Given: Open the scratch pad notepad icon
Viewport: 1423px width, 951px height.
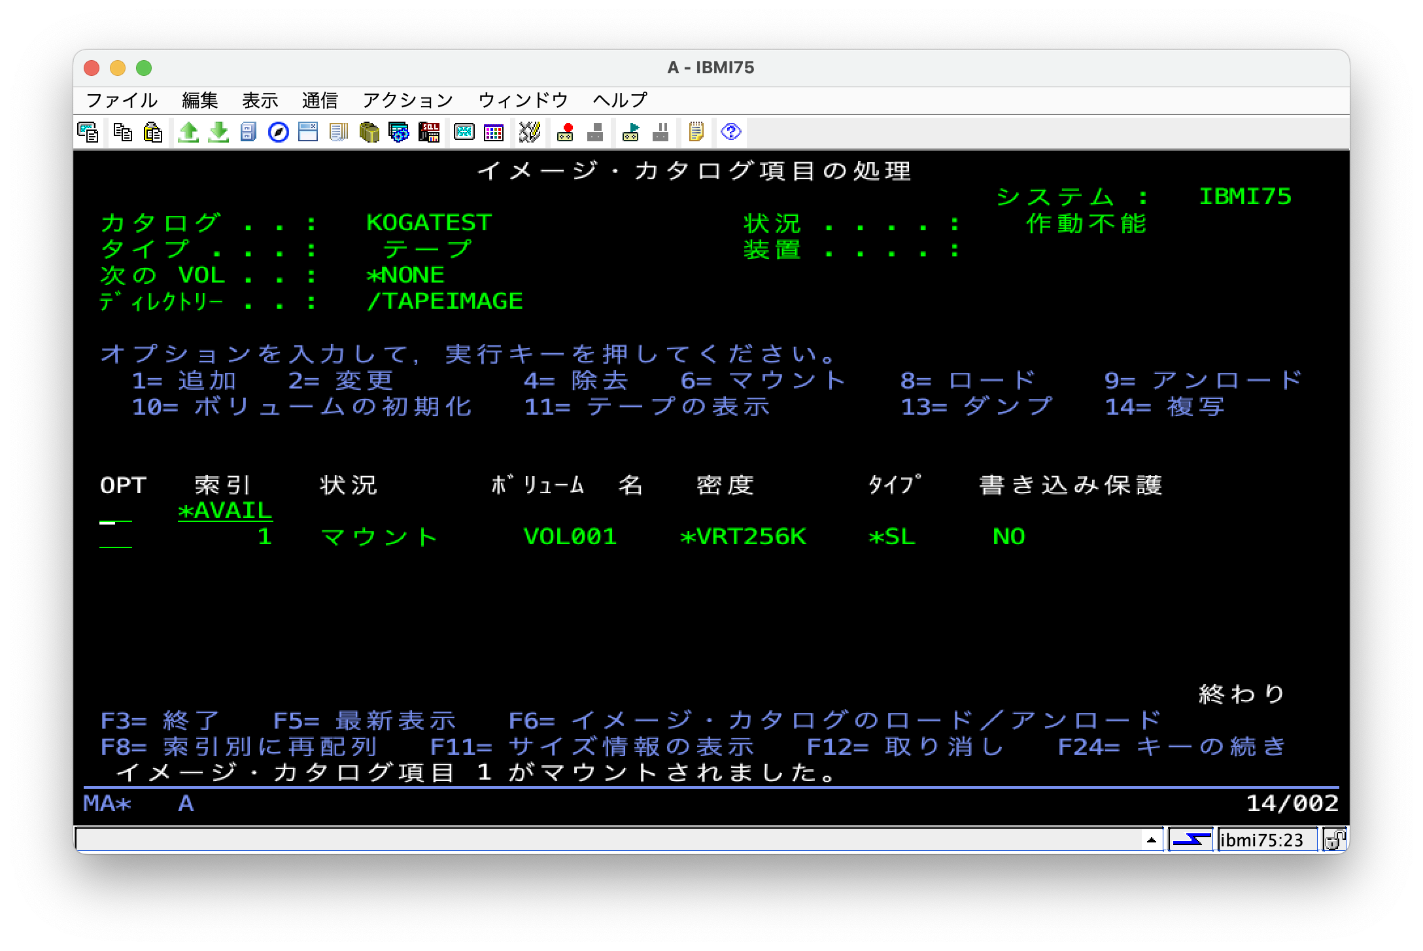Looking at the screenshot, I should pyautogui.click(x=695, y=132).
